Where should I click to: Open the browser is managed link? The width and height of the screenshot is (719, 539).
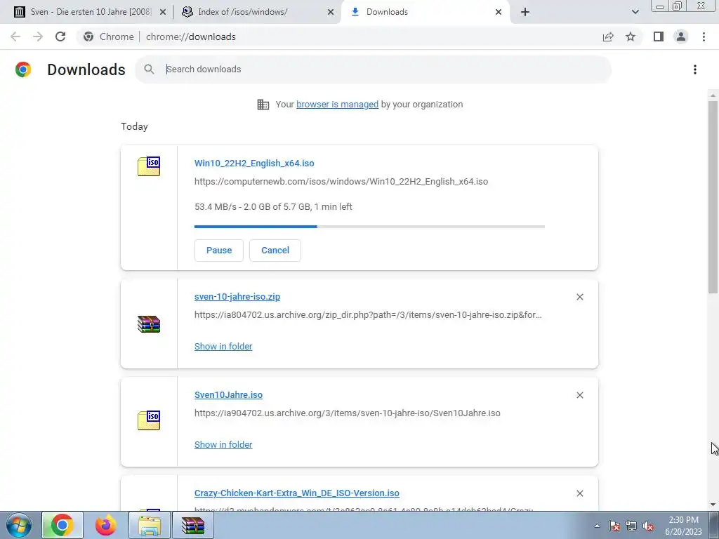coord(338,105)
